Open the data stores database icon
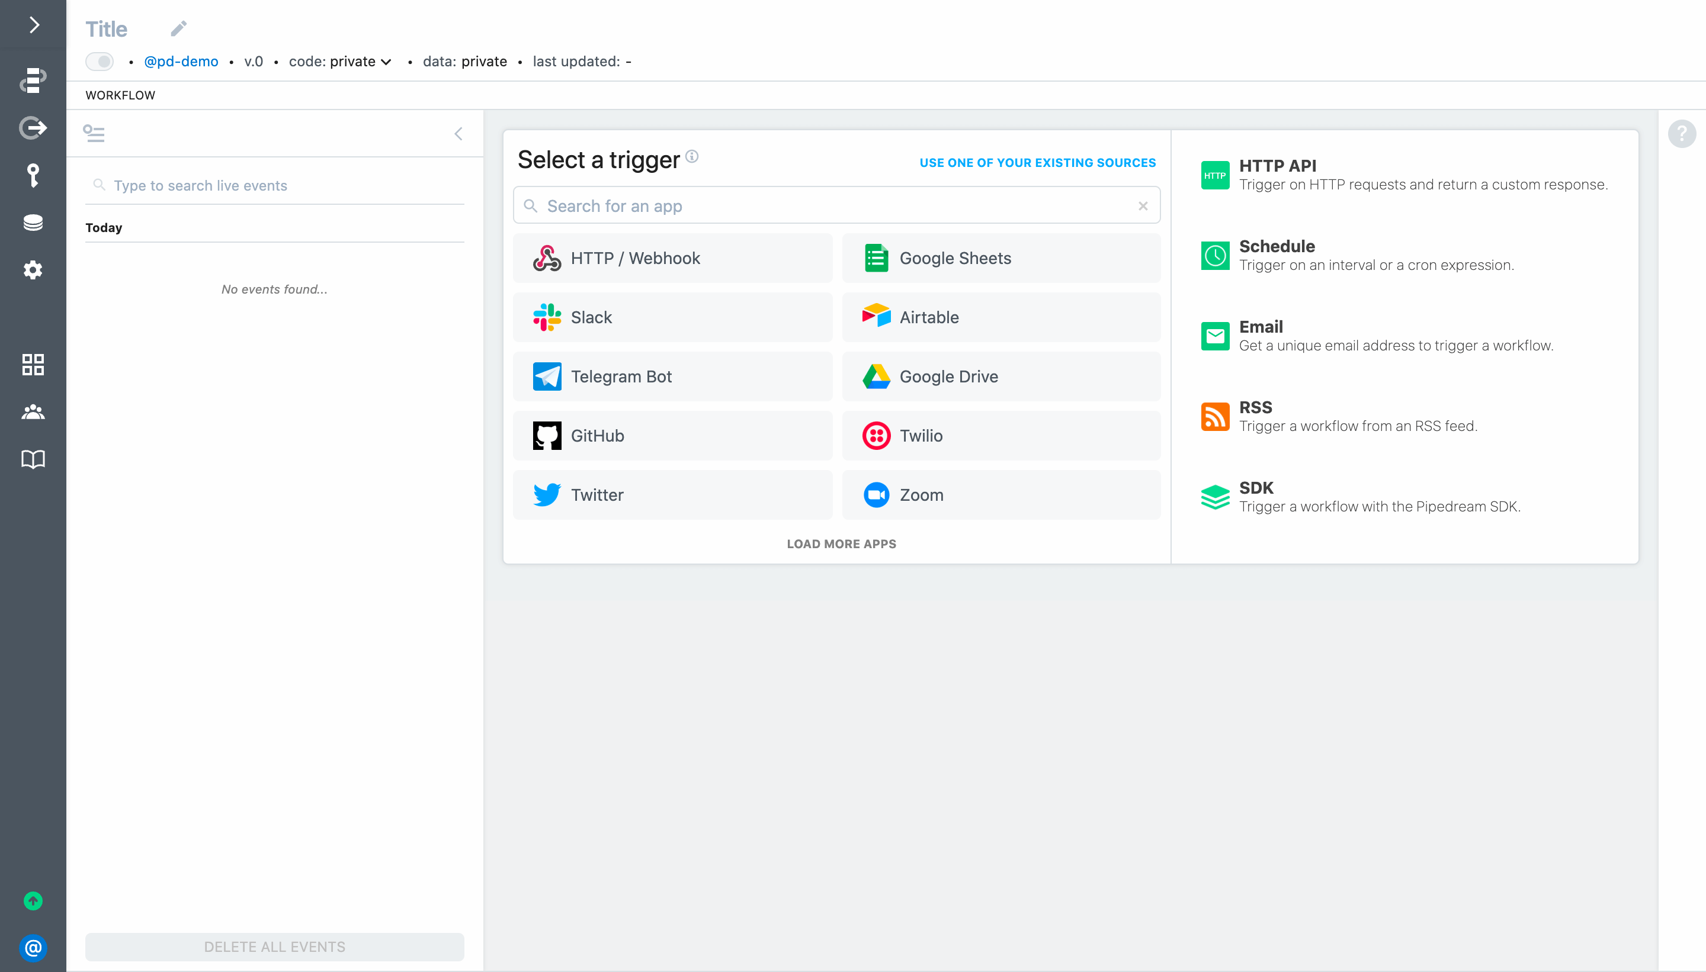The height and width of the screenshot is (972, 1706). click(33, 223)
